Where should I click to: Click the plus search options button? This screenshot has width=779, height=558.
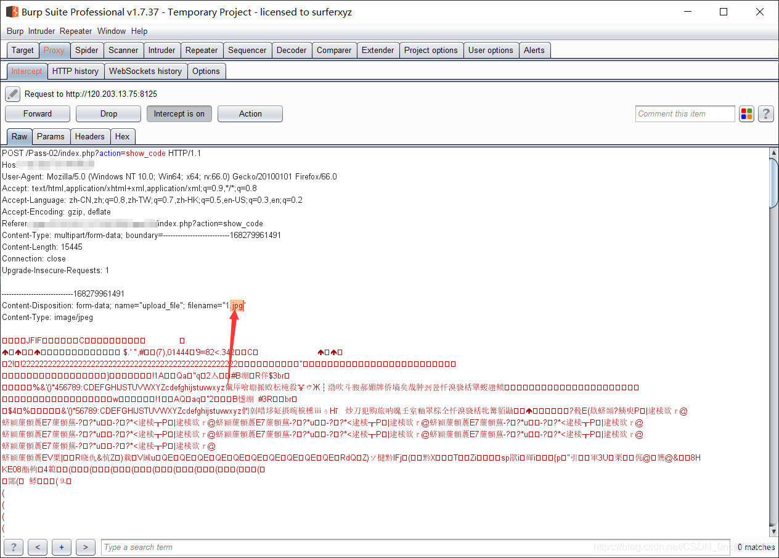coord(62,547)
